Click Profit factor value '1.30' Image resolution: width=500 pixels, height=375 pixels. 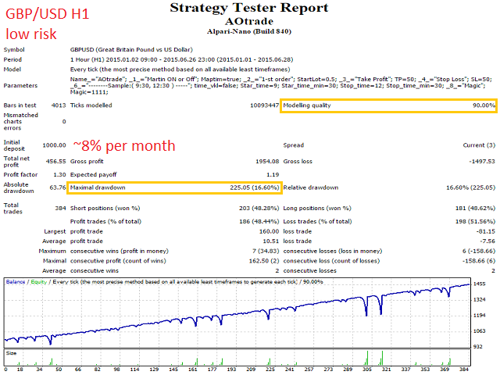click(x=59, y=175)
